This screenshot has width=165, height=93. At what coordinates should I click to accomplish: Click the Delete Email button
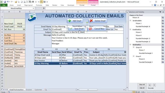click(x=98, y=21)
